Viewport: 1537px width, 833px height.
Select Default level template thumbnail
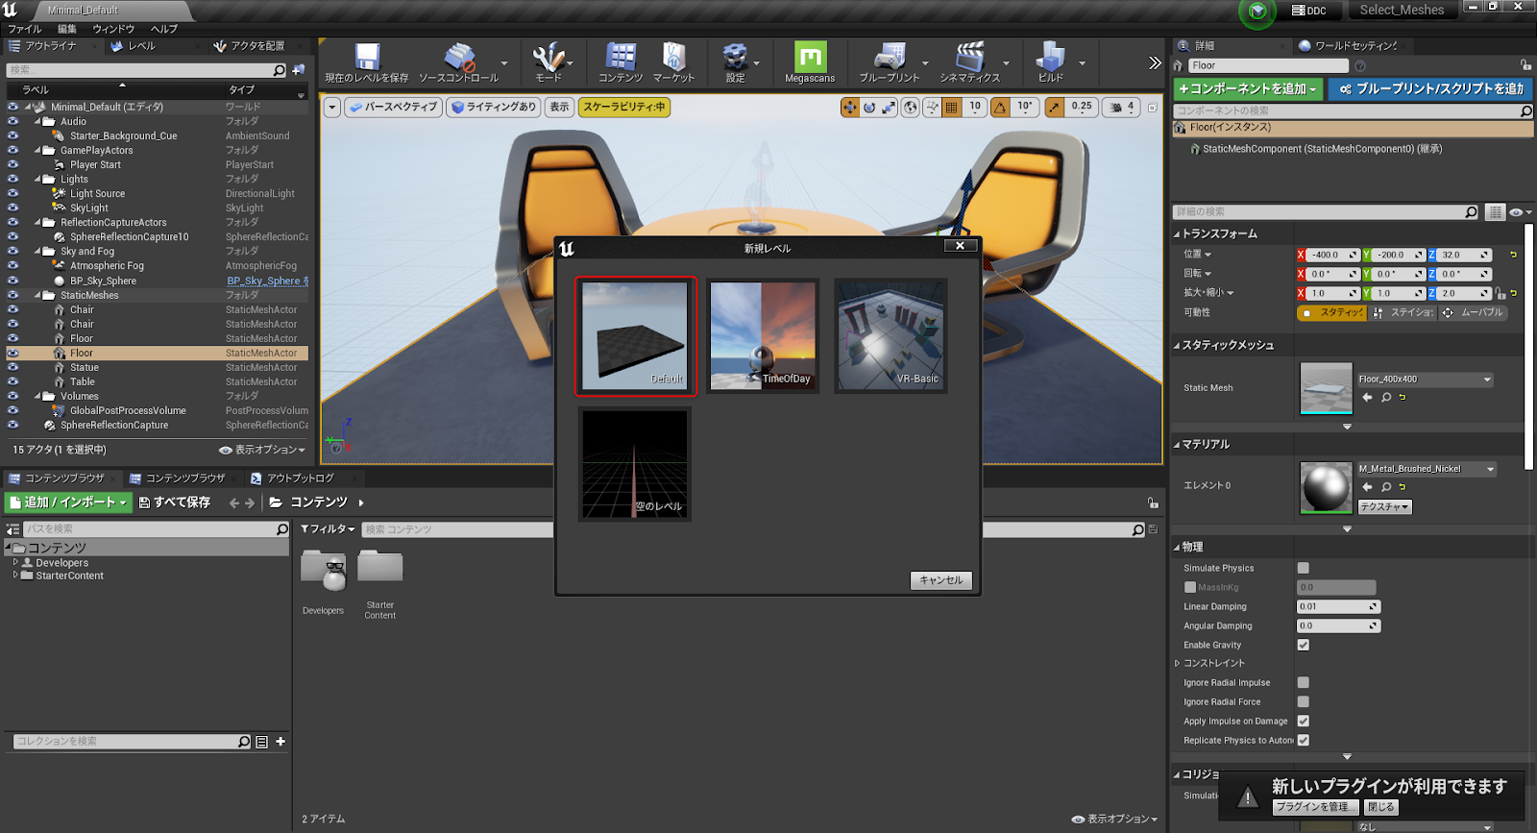pyautogui.click(x=635, y=336)
